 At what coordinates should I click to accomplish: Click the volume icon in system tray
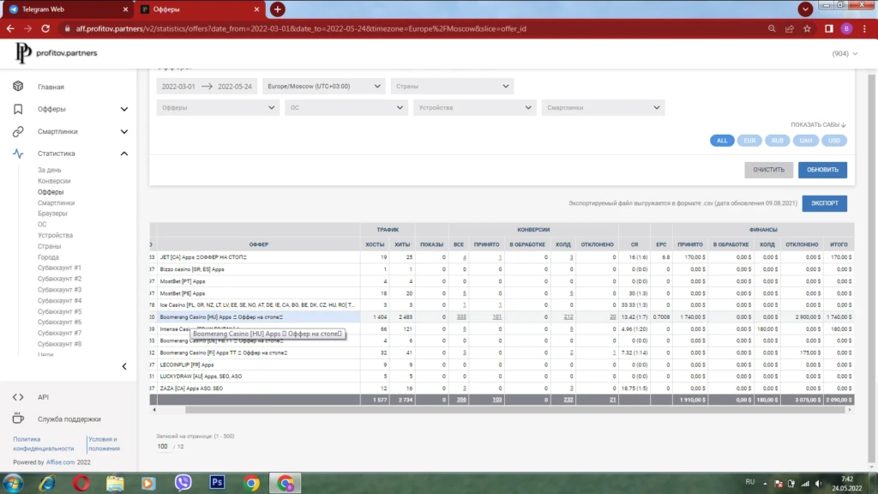(819, 484)
